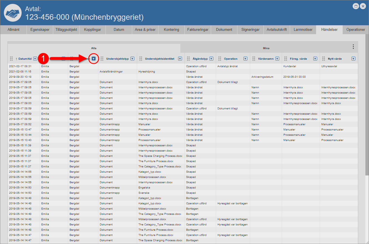The width and height of the screenshot is (369, 244).
Task: Expand the Nytt värde filter dropdown
Action: 353,59
